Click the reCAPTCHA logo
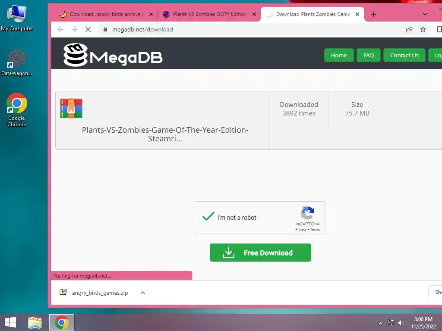442x331 pixels. pos(307,213)
